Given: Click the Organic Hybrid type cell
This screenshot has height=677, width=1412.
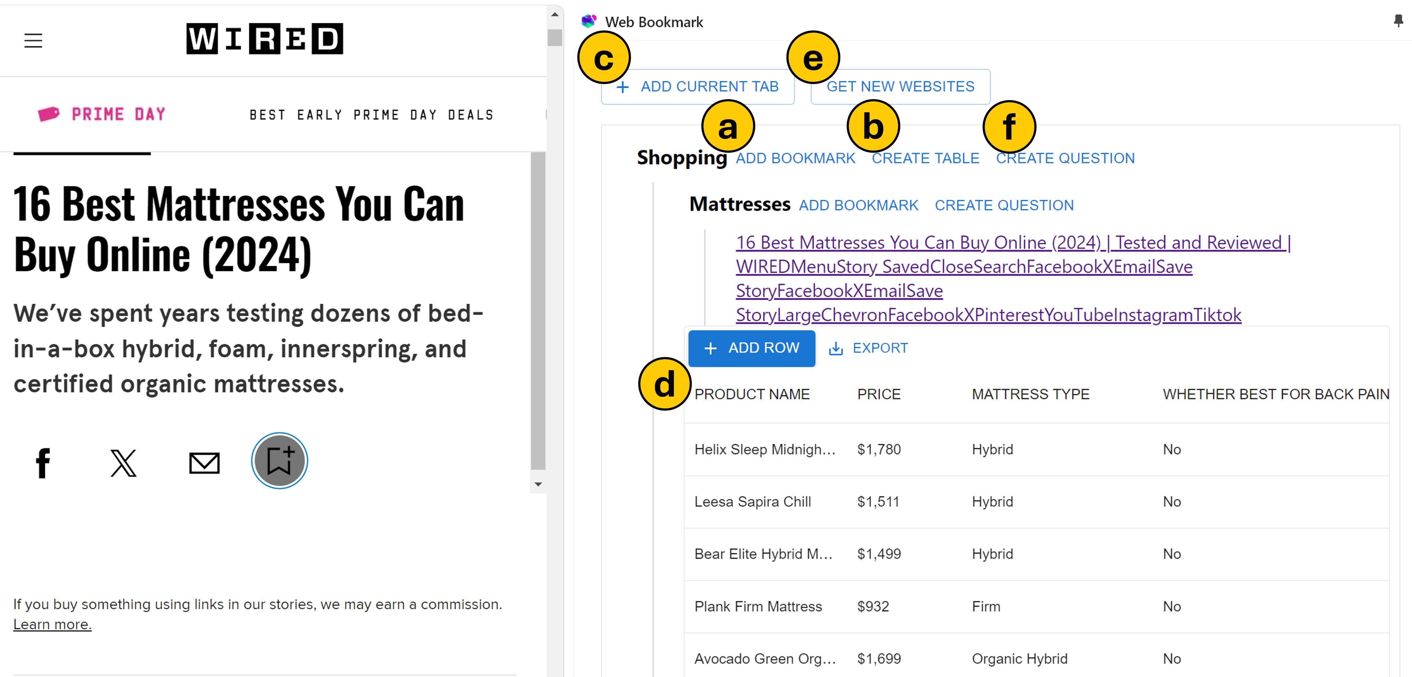Looking at the screenshot, I should pyautogui.click(x=1020, y=659).
